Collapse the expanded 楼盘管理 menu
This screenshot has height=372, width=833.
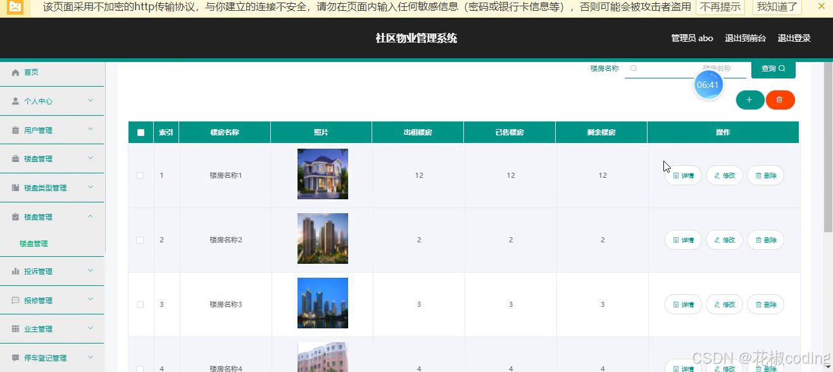[90, 216]
